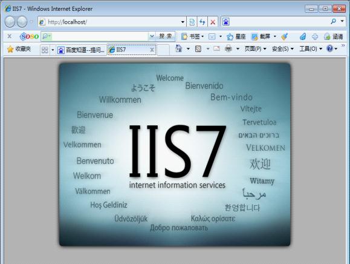Click the SOSO toolbar search input
The width and height of the screenshot is (350, 264).
pyautogui.click(x=99, y=36)
